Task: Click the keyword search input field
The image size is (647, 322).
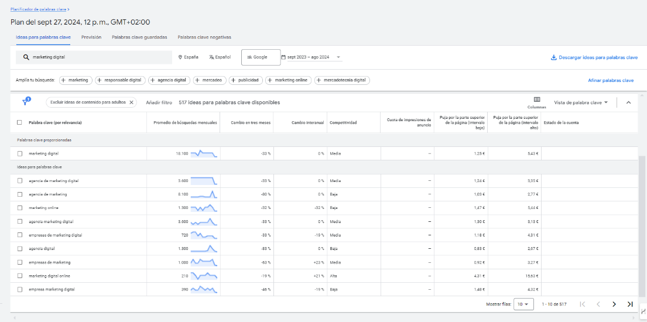Action: 94,57
